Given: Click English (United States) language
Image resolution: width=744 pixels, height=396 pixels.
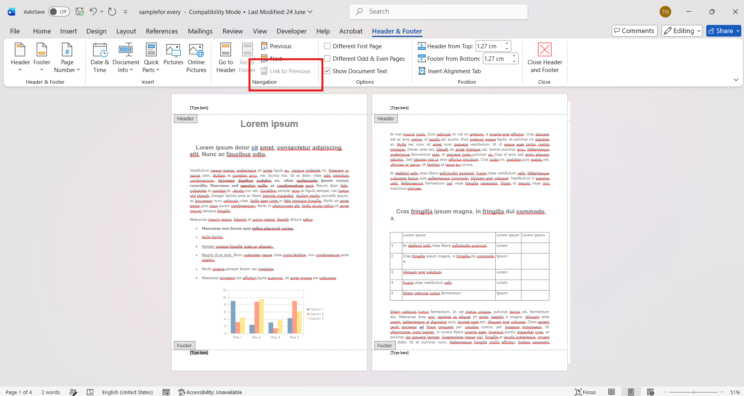Looking at the screenshot, I should click(128, 392).
